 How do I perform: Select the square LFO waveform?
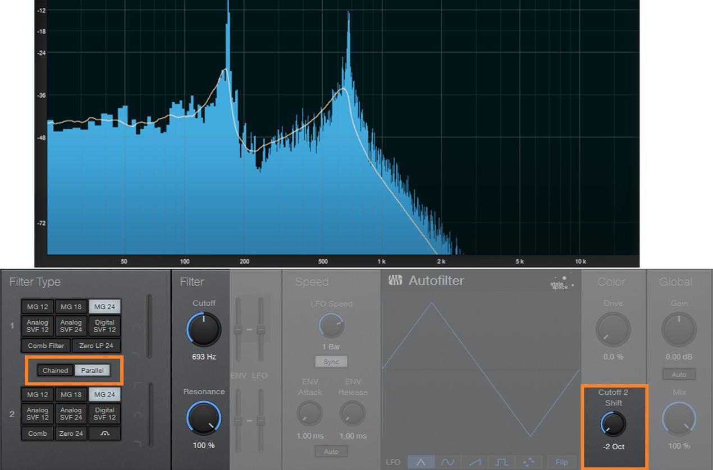(x=502, y=462)
